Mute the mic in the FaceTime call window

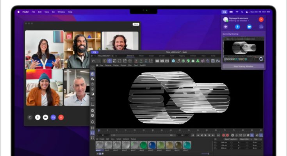[x=37, y=117]
